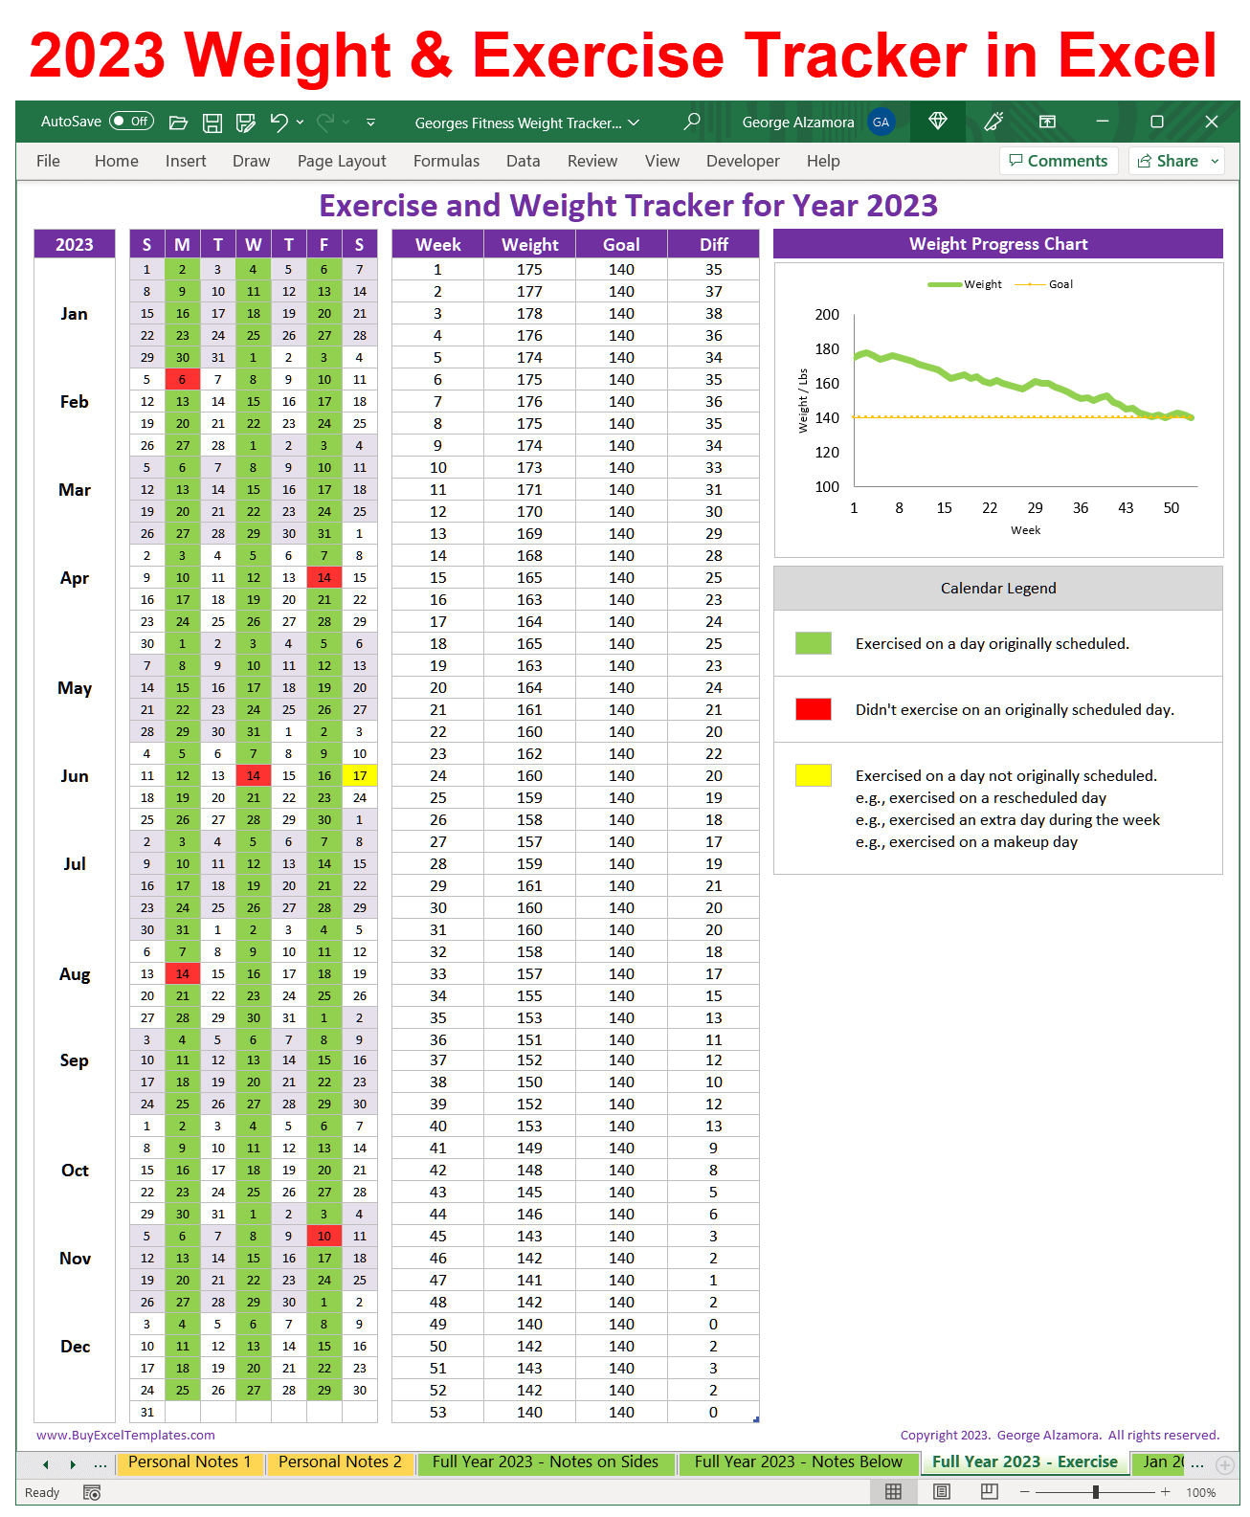Viewport: 1250px width, 1517px height.
Task: Click the pen coming-soon features icon
Action: (993, 122)
